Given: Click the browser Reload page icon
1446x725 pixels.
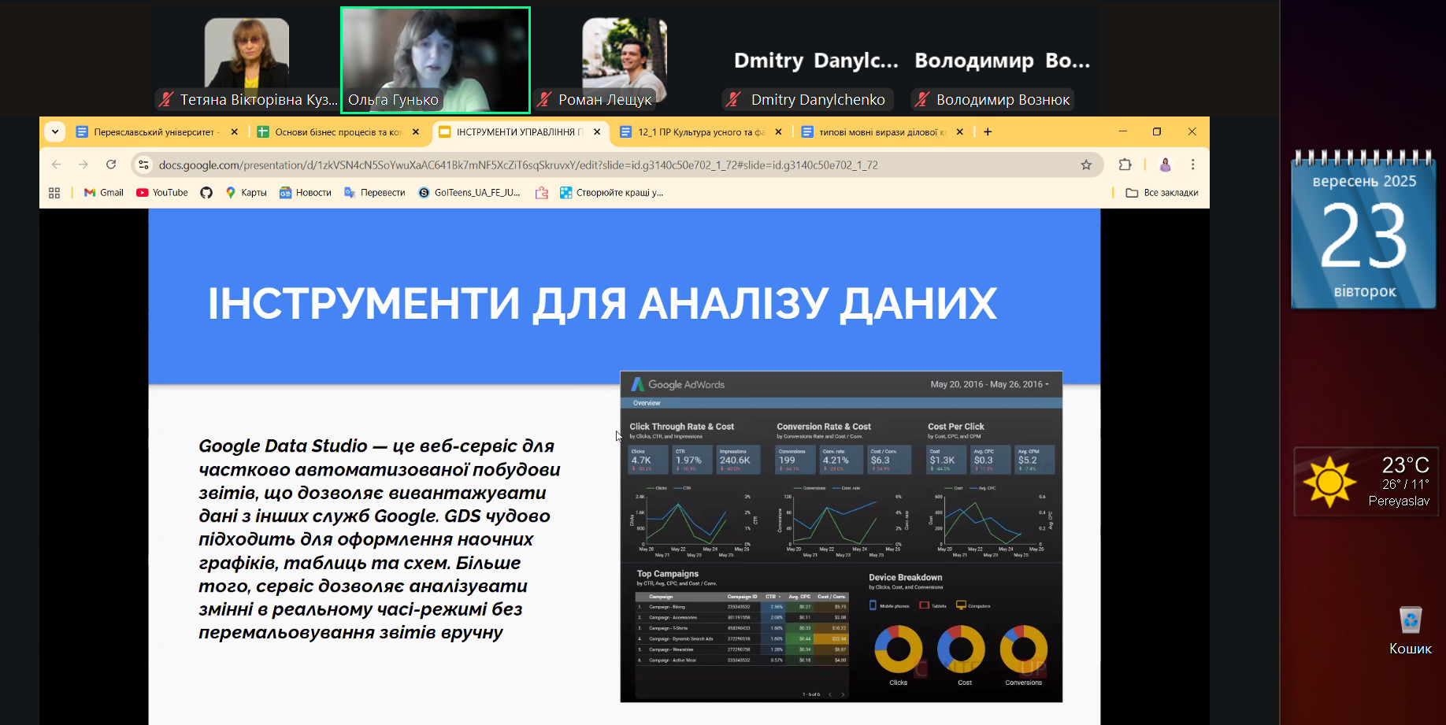Looking at the screenshot, I should click(111, 165).
